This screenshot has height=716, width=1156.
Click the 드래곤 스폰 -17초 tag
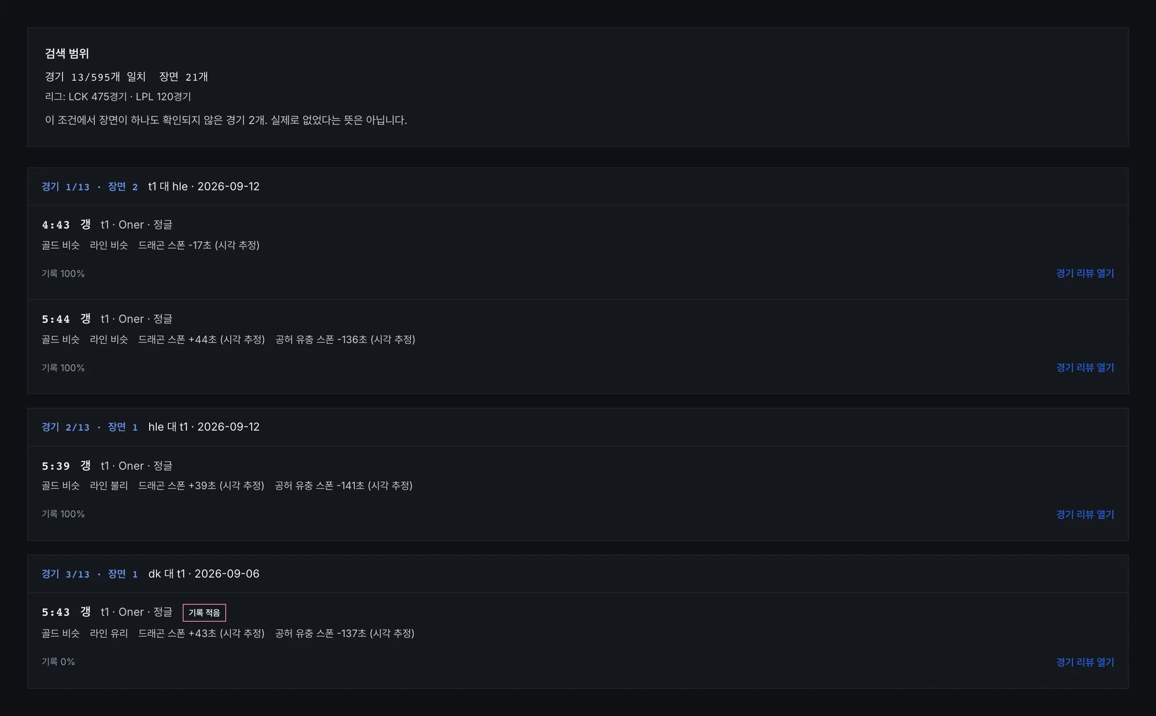199,245
